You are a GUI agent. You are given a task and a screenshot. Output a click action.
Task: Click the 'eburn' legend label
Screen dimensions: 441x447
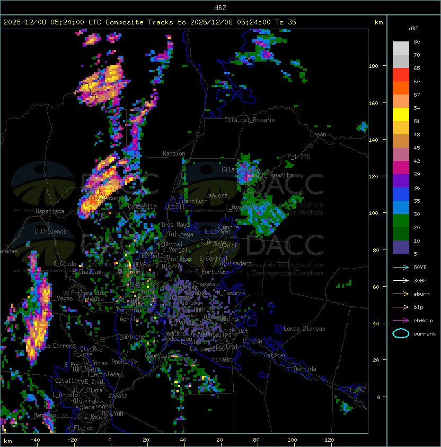click(x=421, y=294)
